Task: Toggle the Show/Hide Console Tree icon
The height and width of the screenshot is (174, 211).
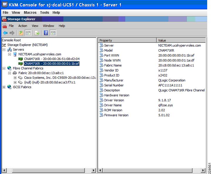Action: coord(28,33)
